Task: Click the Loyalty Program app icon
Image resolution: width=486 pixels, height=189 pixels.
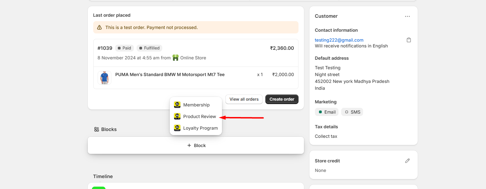Action: point(177,128)
